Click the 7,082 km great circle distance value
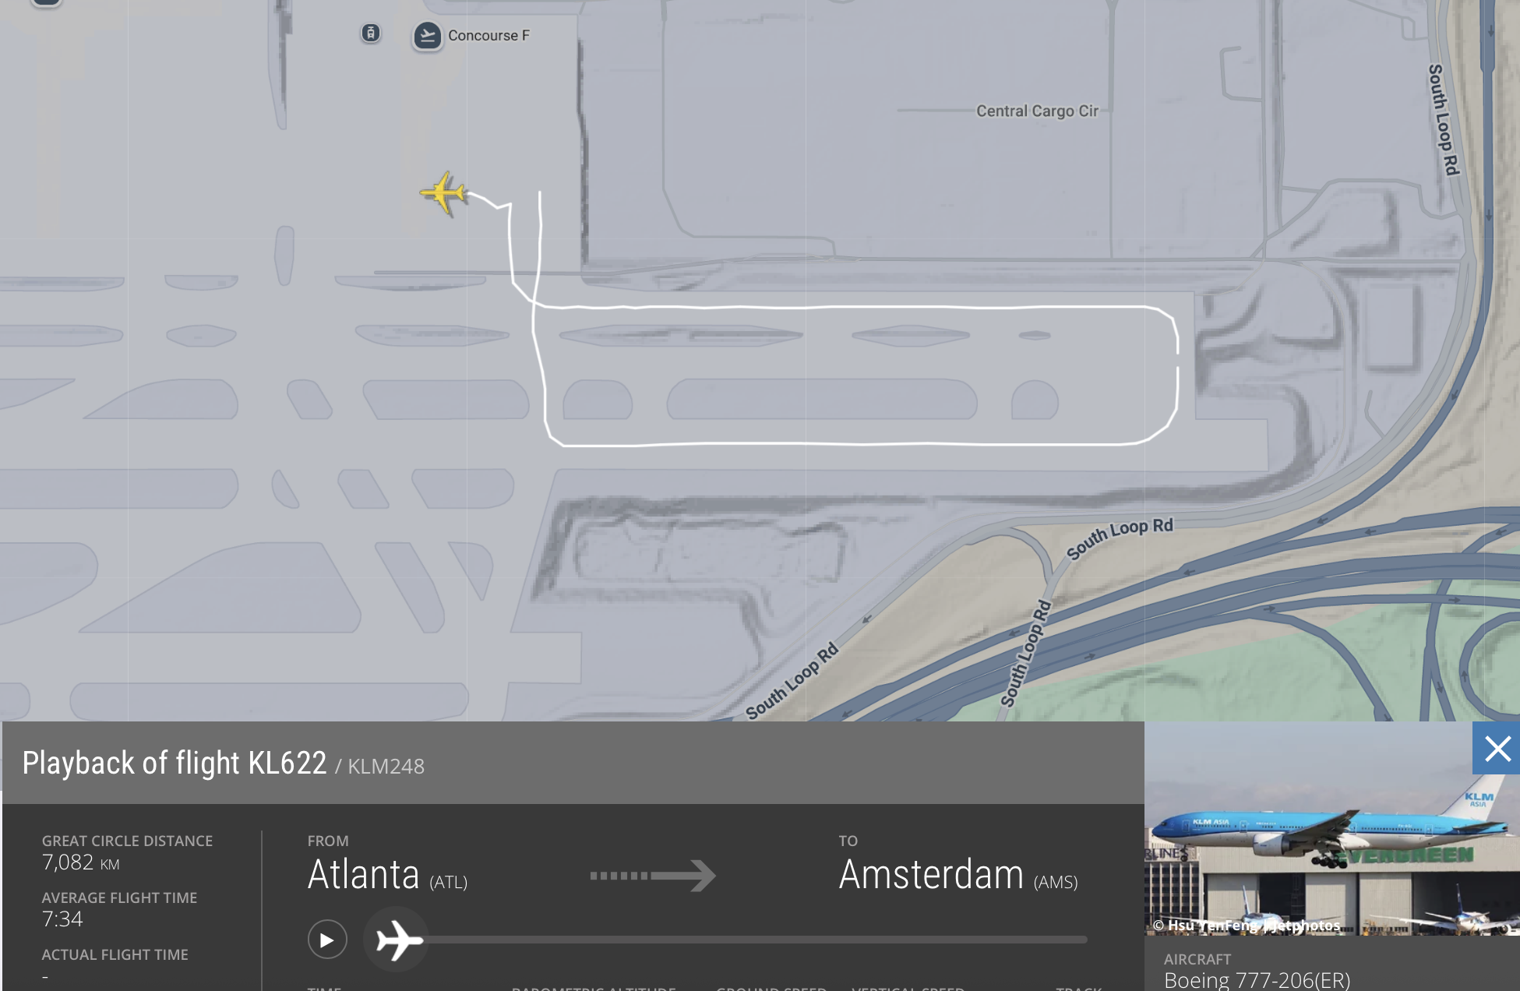The width and height of the screenshot is (1520, 991). [x=81, y=862]
